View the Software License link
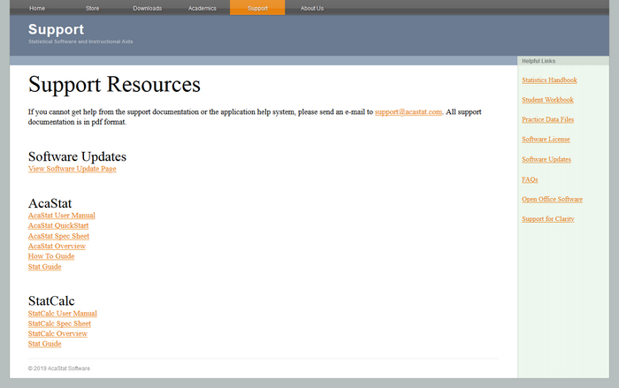This screenshot has width=619, height=388. [x=546, y=140]
